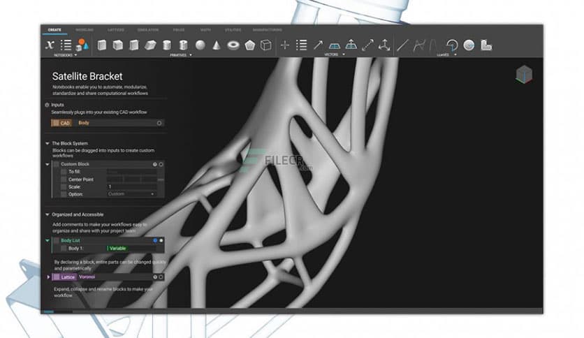The width and height of the screenshot is (584, 338).
Task: Click the purple Lattice block tag
Action: coord(64,277)
